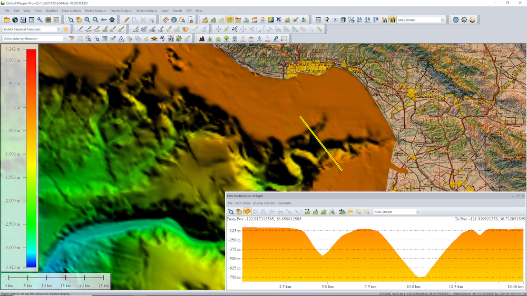This screenshot has height=296, width=527.
Task: Select the Measure ruler tool
Action: 165,20
